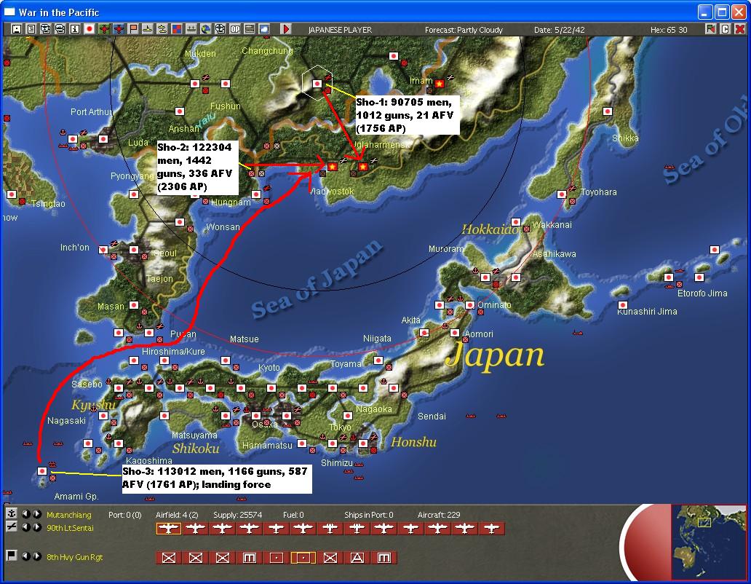This screenshot has height=584, width=751.
Task: Select the last aircraft group icon in row
Action: [x=491, y=529]
